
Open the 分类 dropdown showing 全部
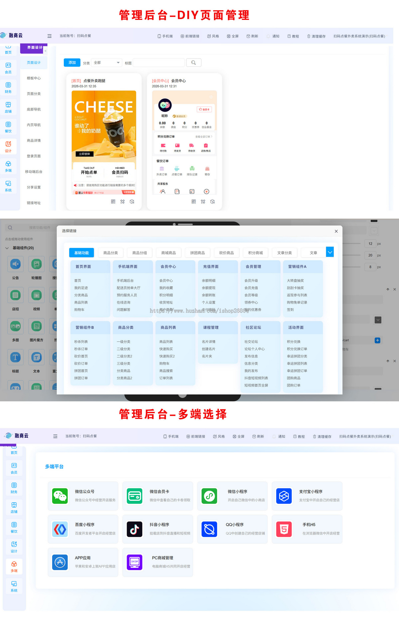tap(107, 62)
